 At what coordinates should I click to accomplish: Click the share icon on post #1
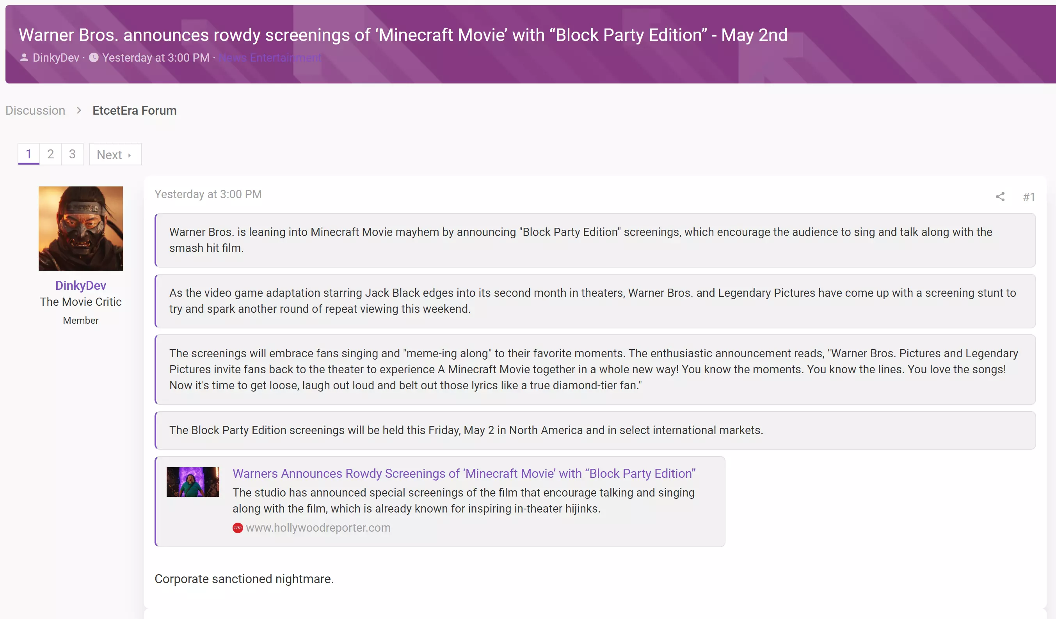pos(1000,197)
